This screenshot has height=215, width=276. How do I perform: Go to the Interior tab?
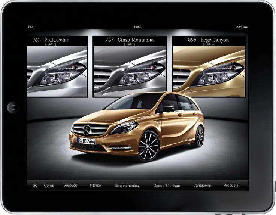pos(95,186)
